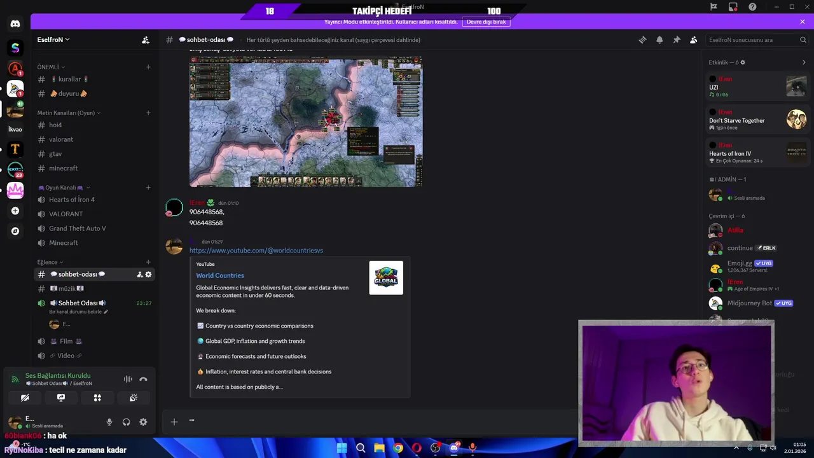Expand the Etkinlik panel arrow
This screenshot has width=814, height=458.
[804, 62]
